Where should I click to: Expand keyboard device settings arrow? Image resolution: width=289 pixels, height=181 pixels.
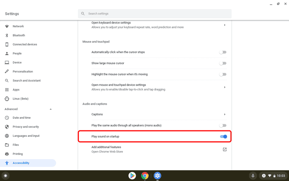225,25
